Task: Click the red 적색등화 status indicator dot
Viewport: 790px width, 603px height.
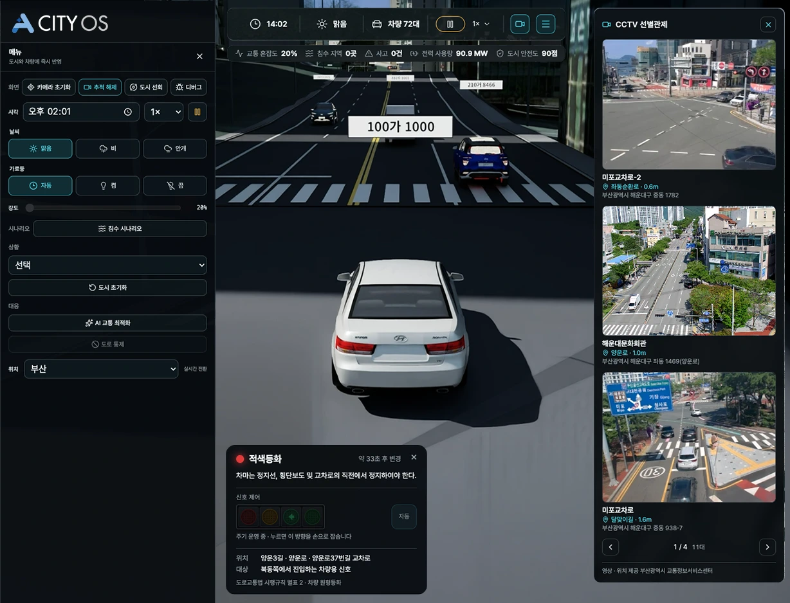Action: pos(240,459)
